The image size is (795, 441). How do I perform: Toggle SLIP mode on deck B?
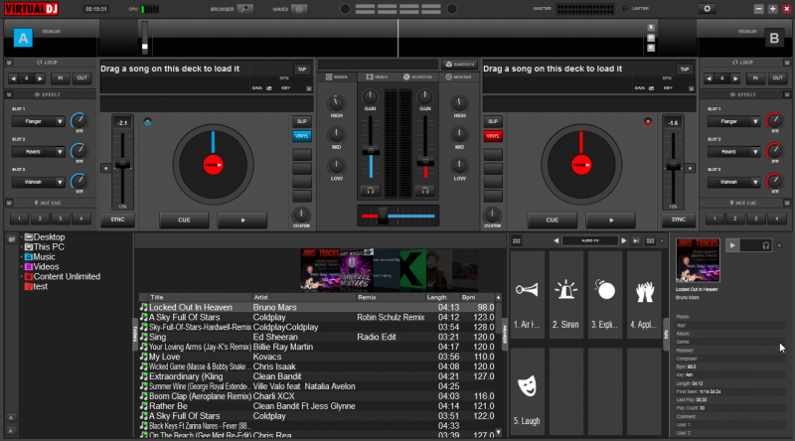pos(493,121)
